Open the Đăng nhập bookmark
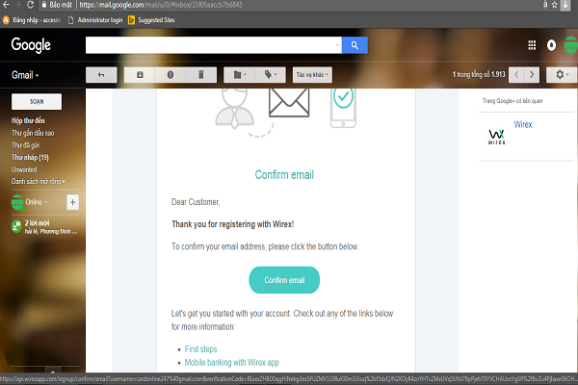This screenshot has height=385, width=578. (x=32, y=20)
